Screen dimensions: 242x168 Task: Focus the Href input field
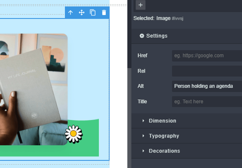tap(207, 55)
